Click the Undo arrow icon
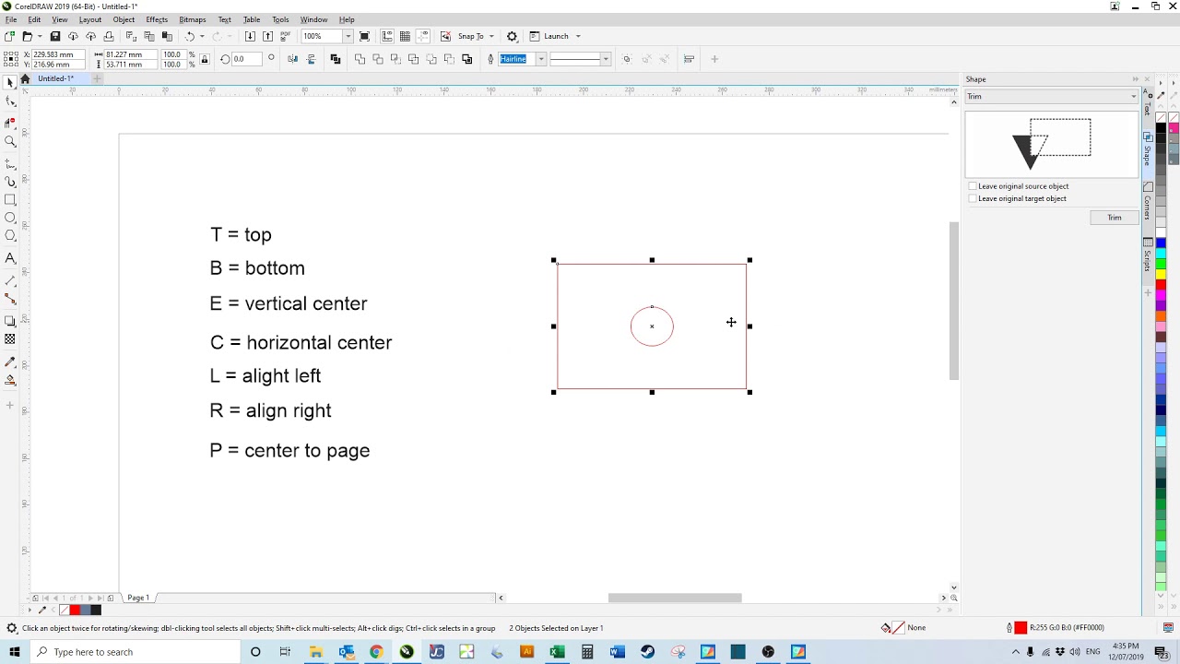 point(190,36)
